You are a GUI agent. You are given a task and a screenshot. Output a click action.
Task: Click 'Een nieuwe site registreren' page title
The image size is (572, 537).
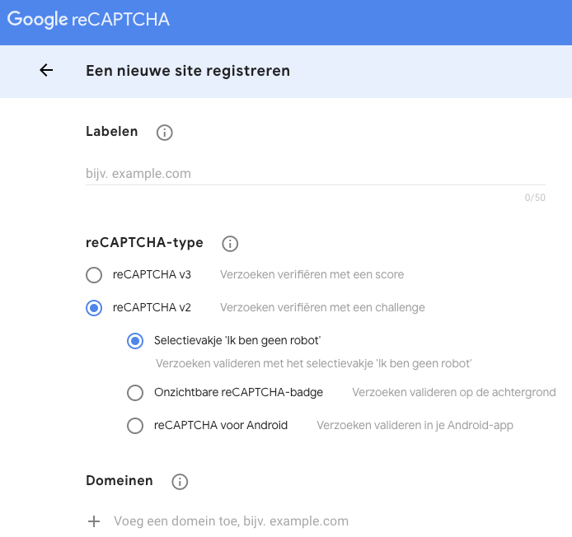pyautogui.click(x=188, y=71)
